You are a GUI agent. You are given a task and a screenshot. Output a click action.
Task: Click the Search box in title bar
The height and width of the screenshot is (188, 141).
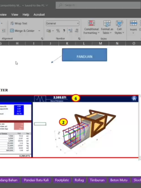98,5
